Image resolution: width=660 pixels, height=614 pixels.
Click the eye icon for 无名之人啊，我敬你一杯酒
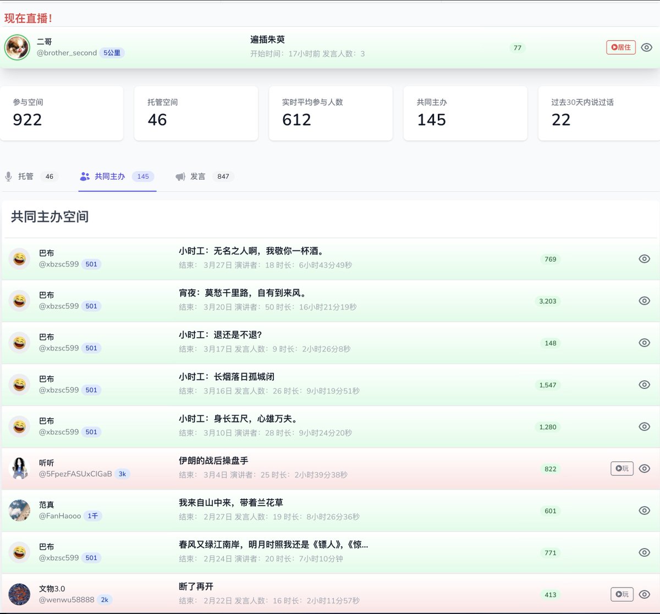[x=645, y=259]
